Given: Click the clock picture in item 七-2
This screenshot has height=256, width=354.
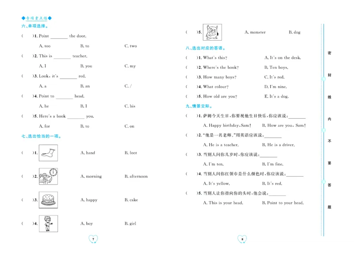Looking at the screenshot, I should coord(49,176).
